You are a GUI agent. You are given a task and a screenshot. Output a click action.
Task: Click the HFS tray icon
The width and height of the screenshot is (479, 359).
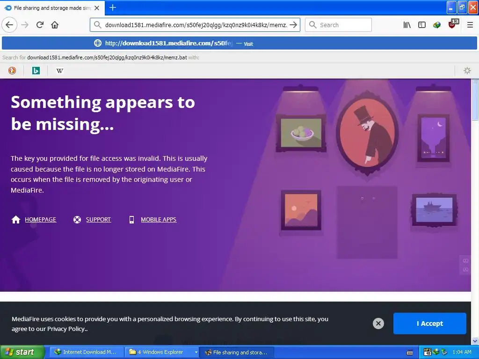(x=428, y=352)
